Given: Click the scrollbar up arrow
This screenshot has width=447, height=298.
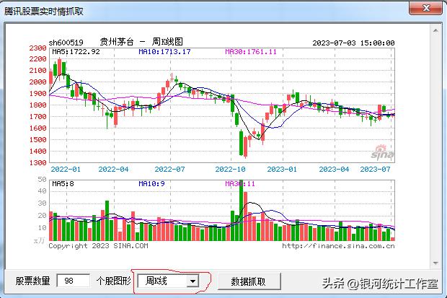Looking at the screenshot, I should pyautogui.click(x=435, y=30).
